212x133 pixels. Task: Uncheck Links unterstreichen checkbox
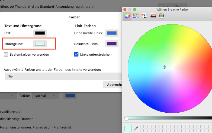76,55
